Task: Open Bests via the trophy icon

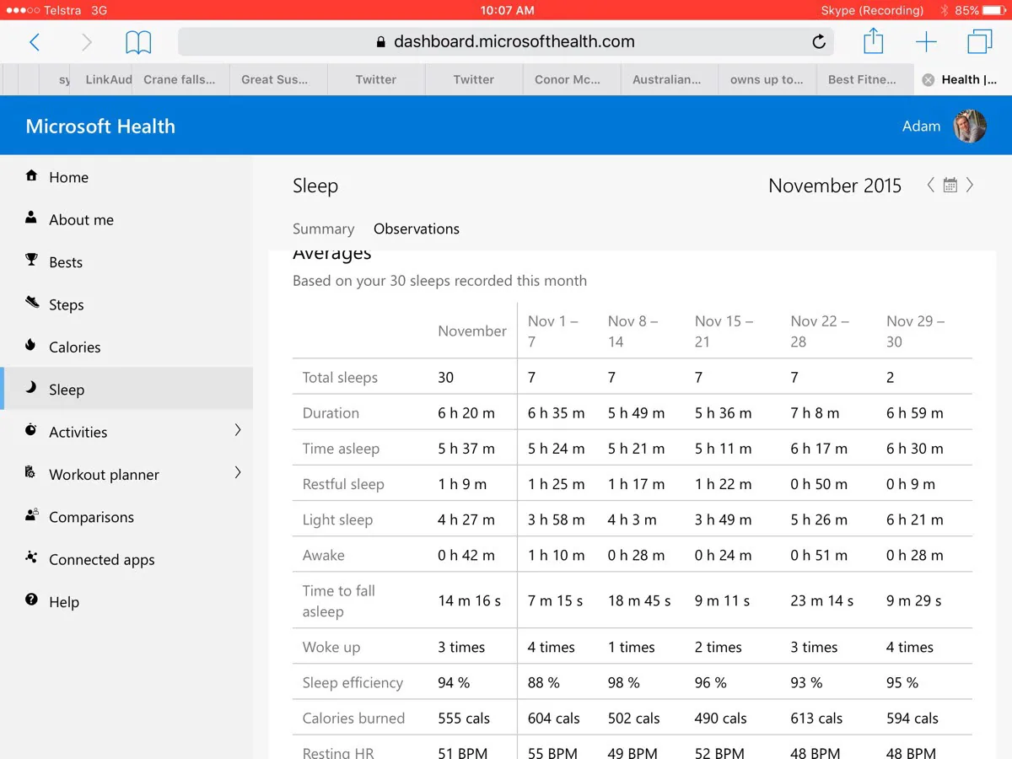Action: click(x=32, y=261)
